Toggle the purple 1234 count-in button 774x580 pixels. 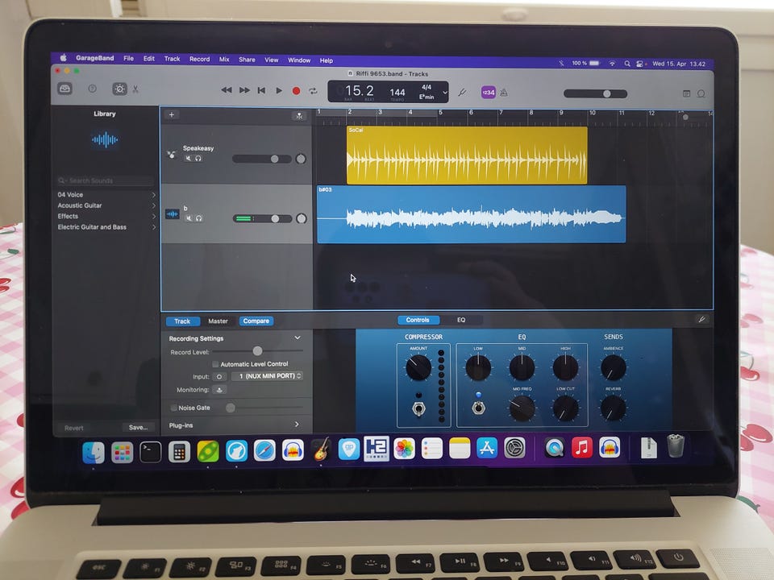click(489, 92)
